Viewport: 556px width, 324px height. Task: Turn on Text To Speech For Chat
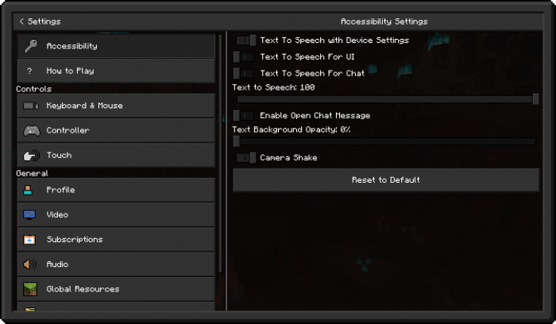click(x=244, y=73)
